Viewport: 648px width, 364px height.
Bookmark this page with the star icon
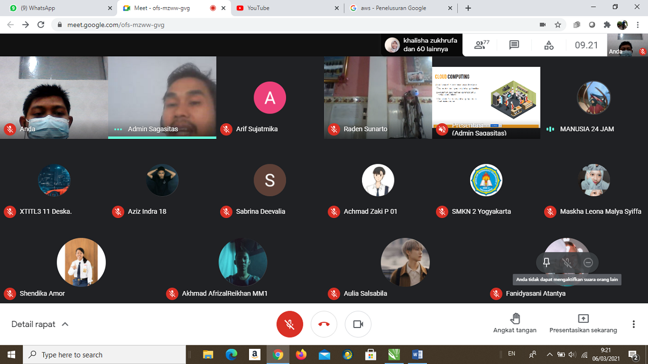tap(558, 24)
